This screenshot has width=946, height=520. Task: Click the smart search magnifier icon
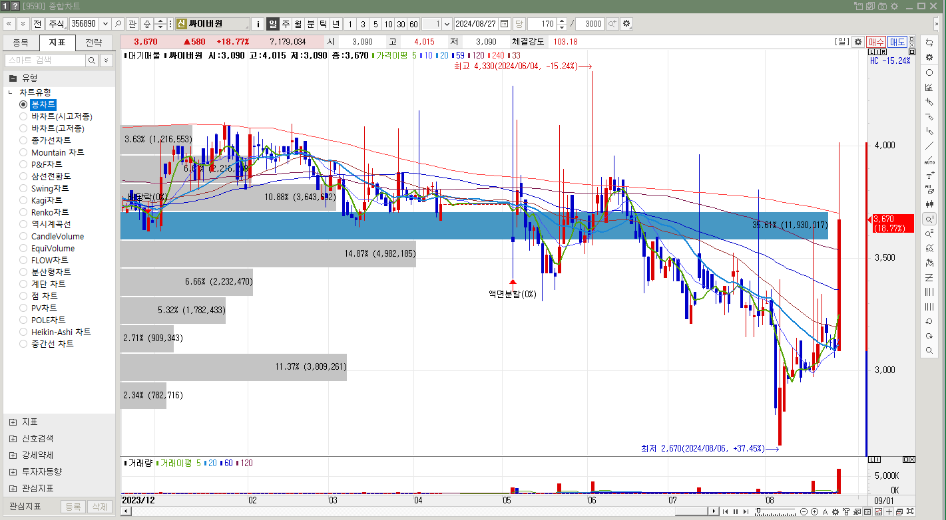(x=93, y=61)
